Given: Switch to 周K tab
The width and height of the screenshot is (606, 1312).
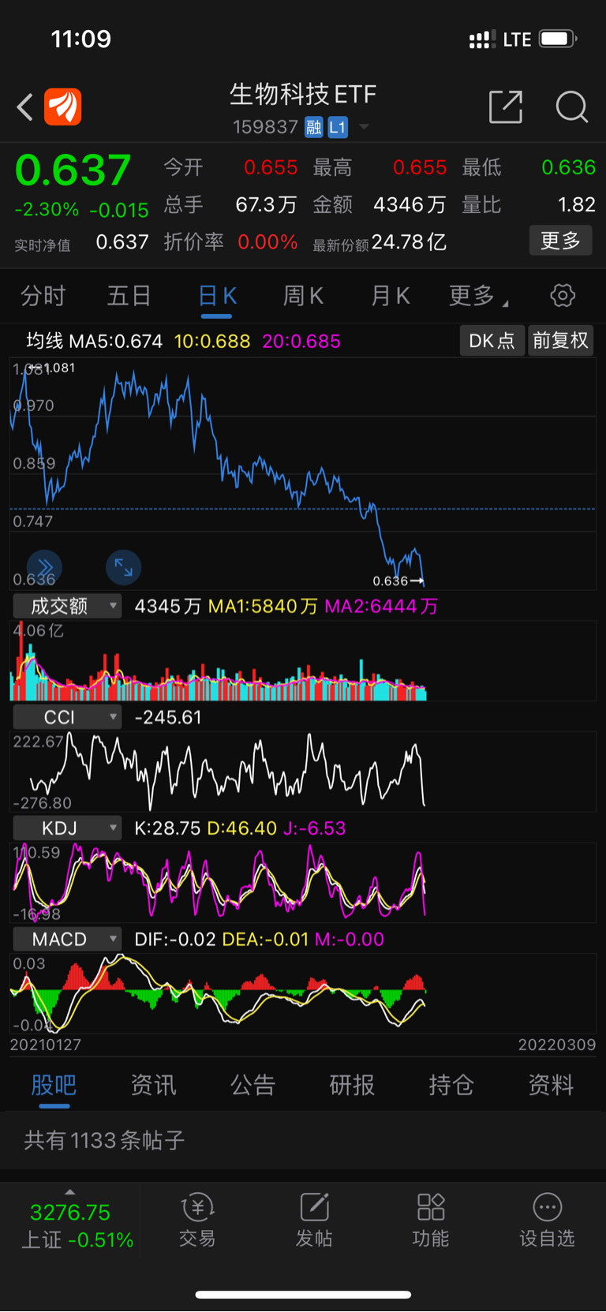Looking at the screenshot, I should click(303, 296).
